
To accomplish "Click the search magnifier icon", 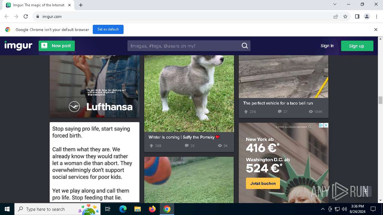I will pos(245,46).
